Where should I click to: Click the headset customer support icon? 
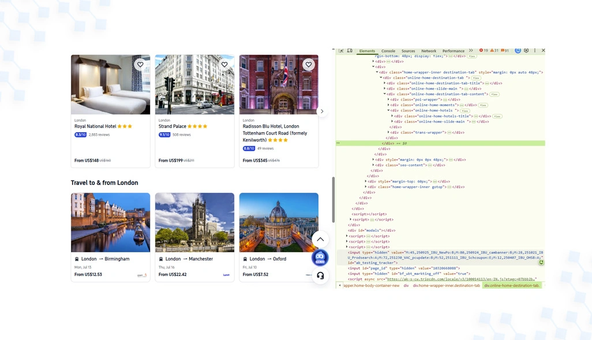point(320,275)
